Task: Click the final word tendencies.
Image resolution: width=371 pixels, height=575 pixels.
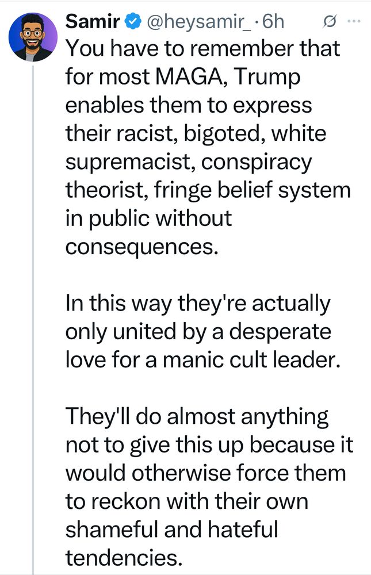Action: pyautogui.click(x=124, y=557)
